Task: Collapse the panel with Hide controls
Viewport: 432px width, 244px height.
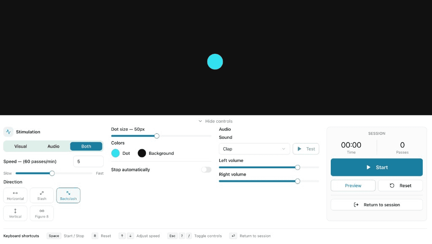Action: [x=216, y=121]
